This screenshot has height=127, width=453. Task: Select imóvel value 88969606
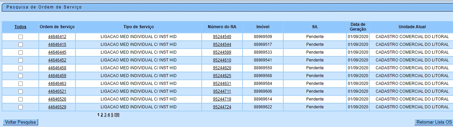pos(263,91)
